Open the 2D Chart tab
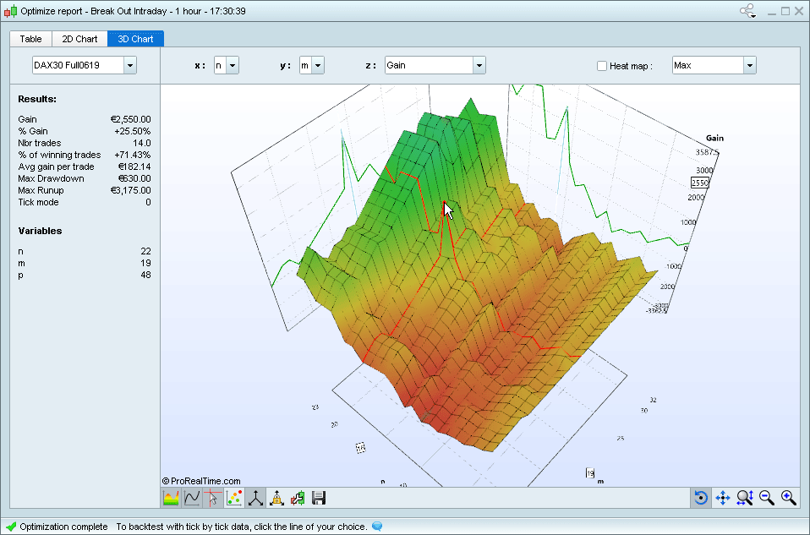Screen dimensions: 810x535 (79, 38)
